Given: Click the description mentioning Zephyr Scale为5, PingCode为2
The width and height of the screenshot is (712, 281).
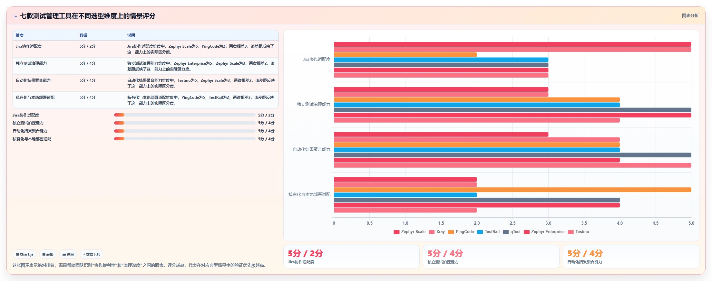Looking at the screenshot, I should pos(200,49).
